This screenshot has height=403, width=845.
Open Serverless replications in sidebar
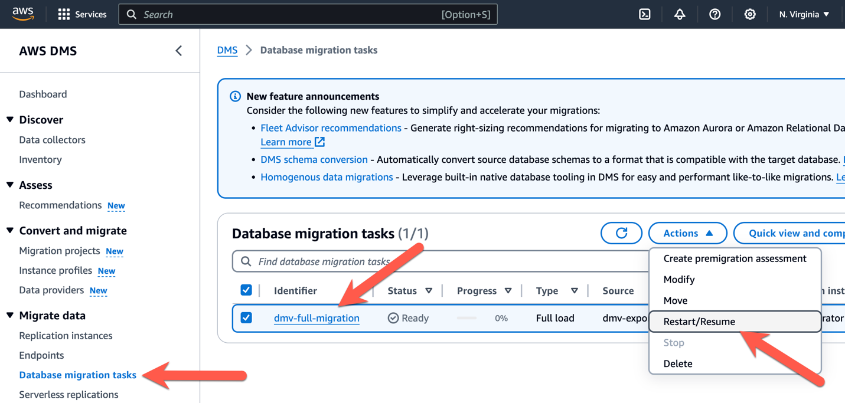68,395
